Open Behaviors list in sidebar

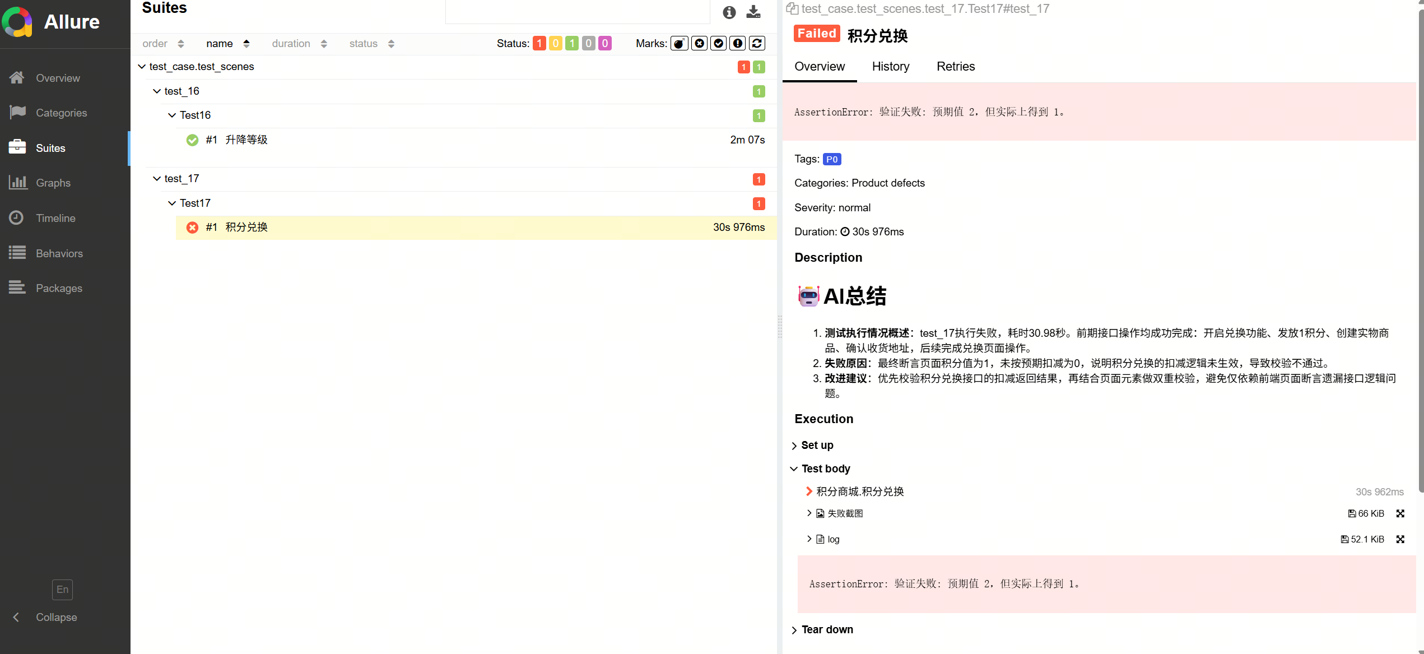point(59,253)
